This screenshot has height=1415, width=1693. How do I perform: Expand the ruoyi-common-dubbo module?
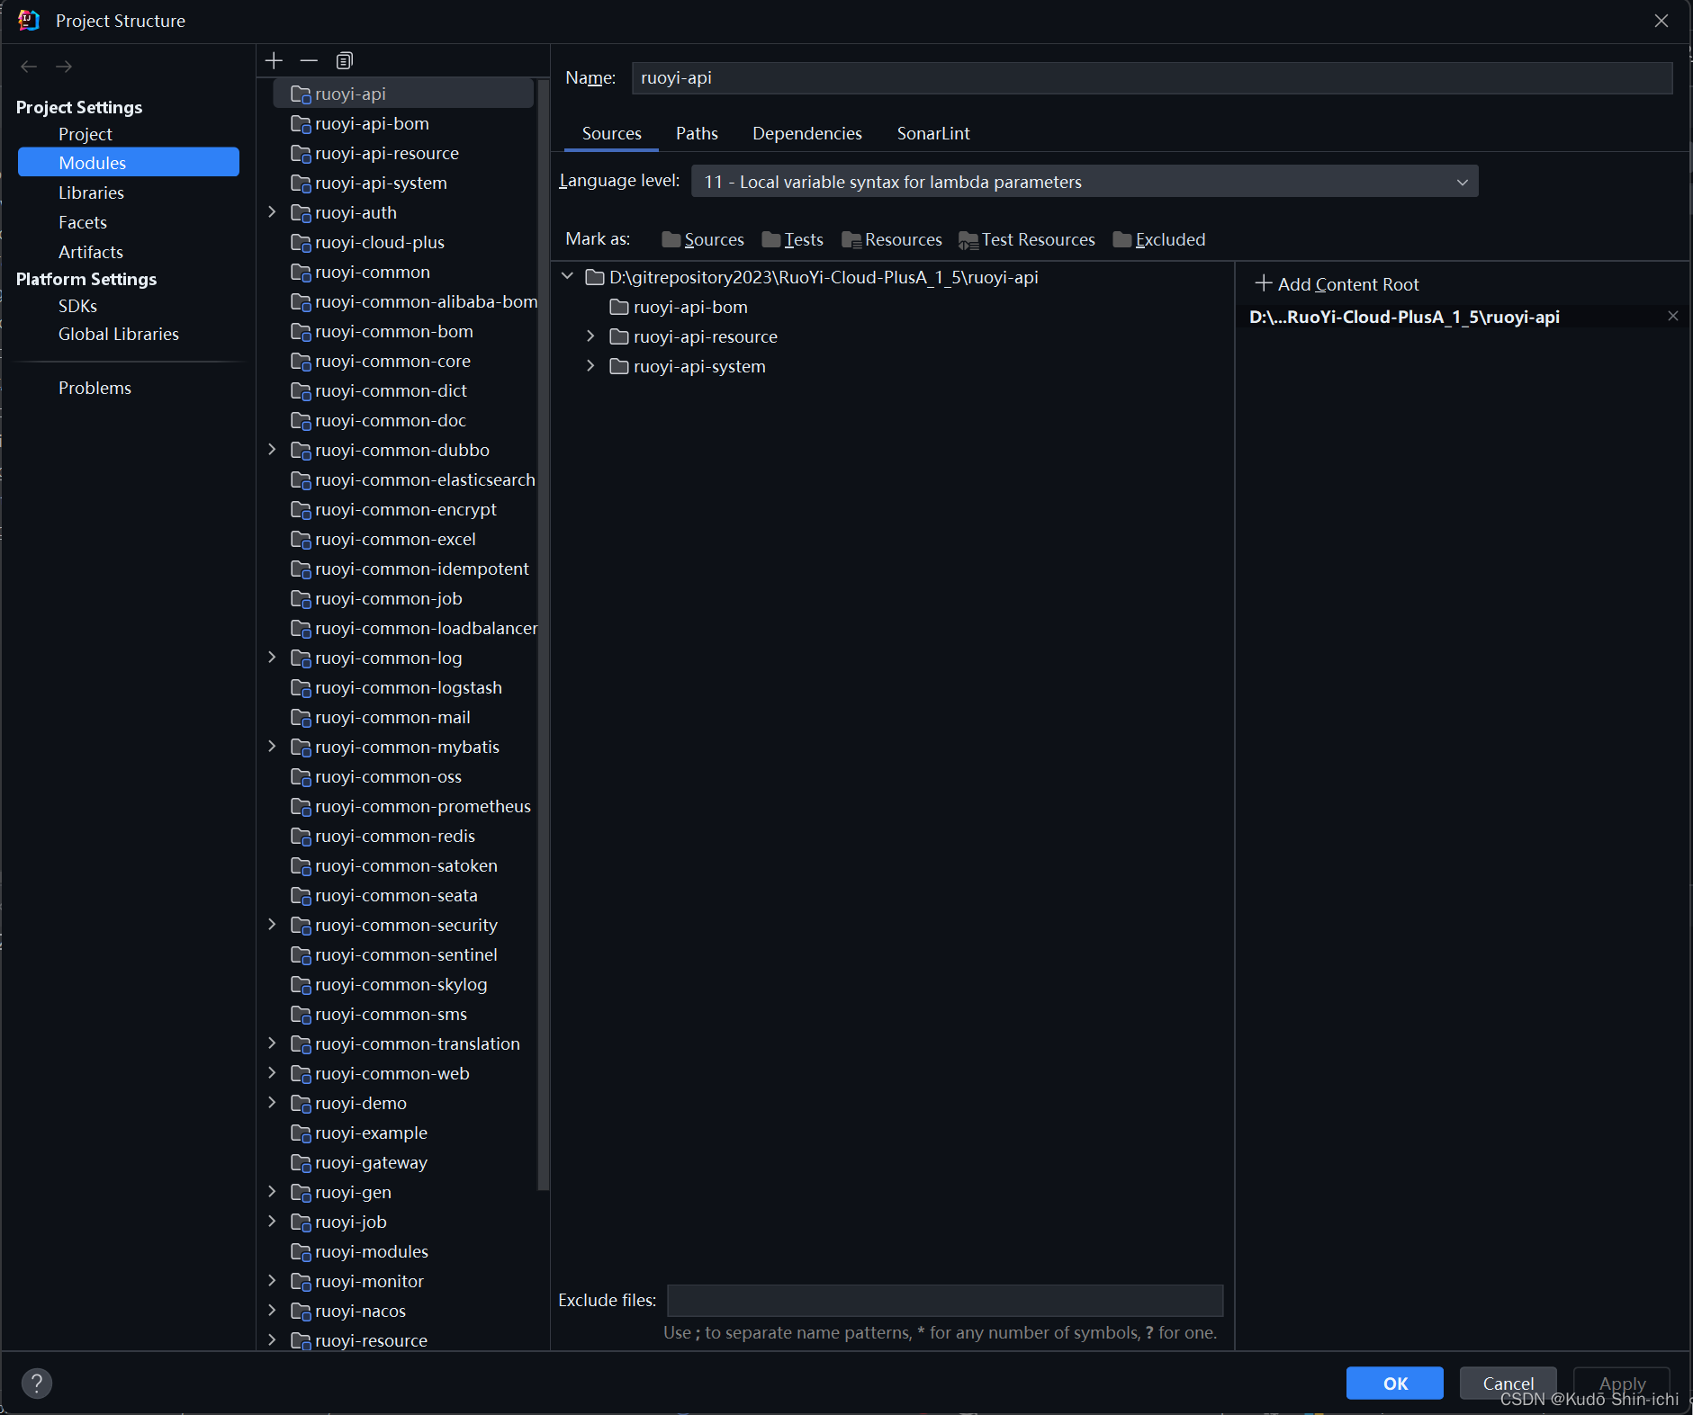pyautogui.click(x=272, y=450)
